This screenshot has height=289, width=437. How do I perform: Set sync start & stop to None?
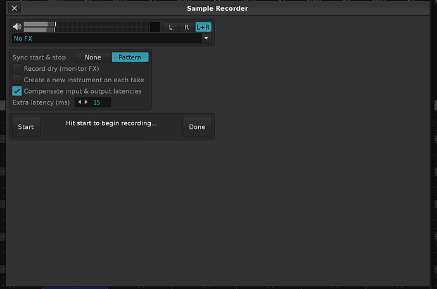[93, 58]
